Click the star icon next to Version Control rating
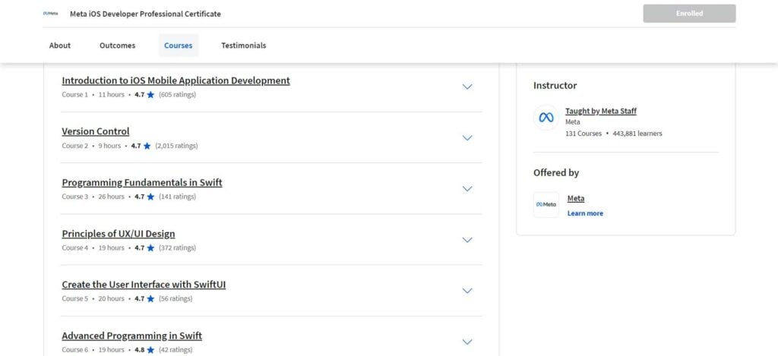Screen dimensions: 778x356 pos(147,146)
